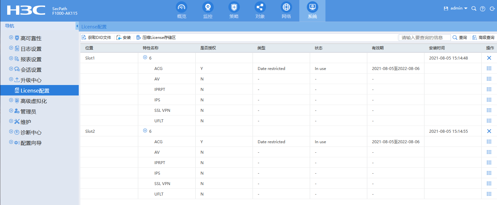497x205 pixels.
Task: Click the logout icon in header
Action: [492, 9]
